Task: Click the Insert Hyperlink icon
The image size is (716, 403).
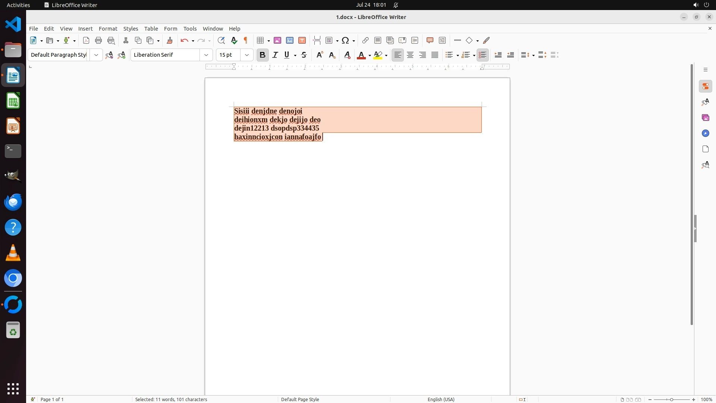Action: click(x=365, y=41)
